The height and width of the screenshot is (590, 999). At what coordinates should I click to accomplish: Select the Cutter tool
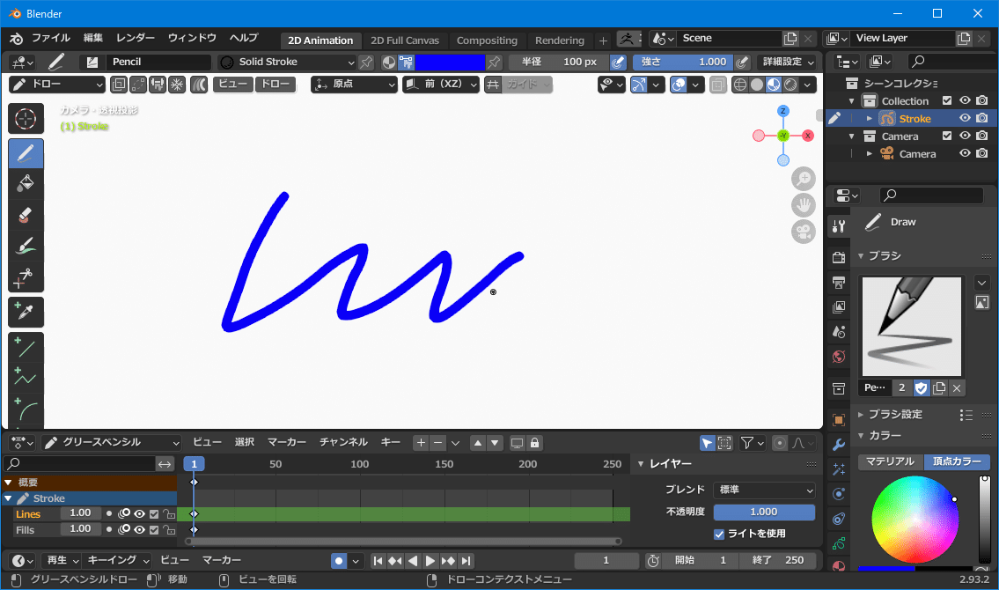point(26,277)
